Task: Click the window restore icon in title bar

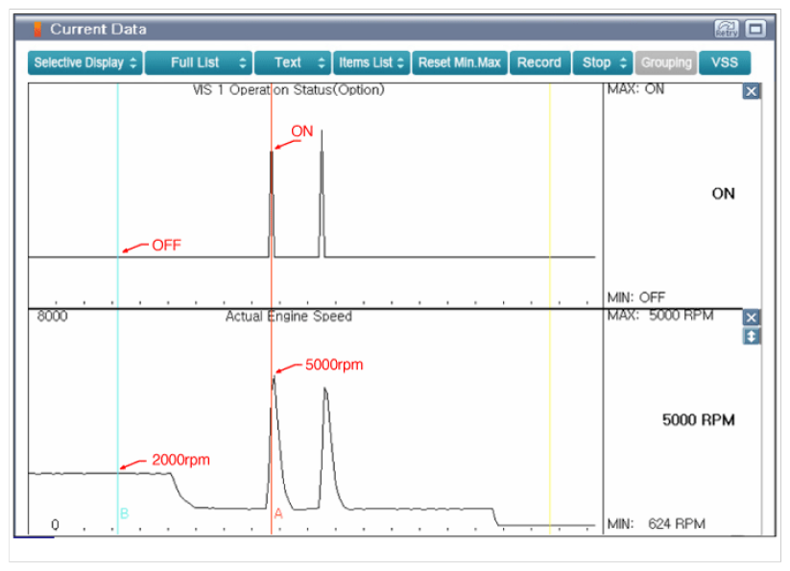Action: (754, 30)
